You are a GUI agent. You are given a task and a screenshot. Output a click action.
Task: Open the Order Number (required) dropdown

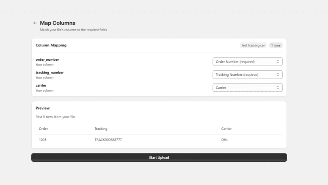coord(248,62)
